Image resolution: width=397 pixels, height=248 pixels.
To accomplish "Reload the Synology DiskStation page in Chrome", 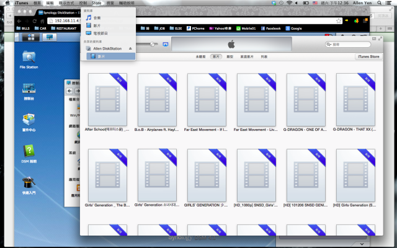I will (x=35, y=21).
